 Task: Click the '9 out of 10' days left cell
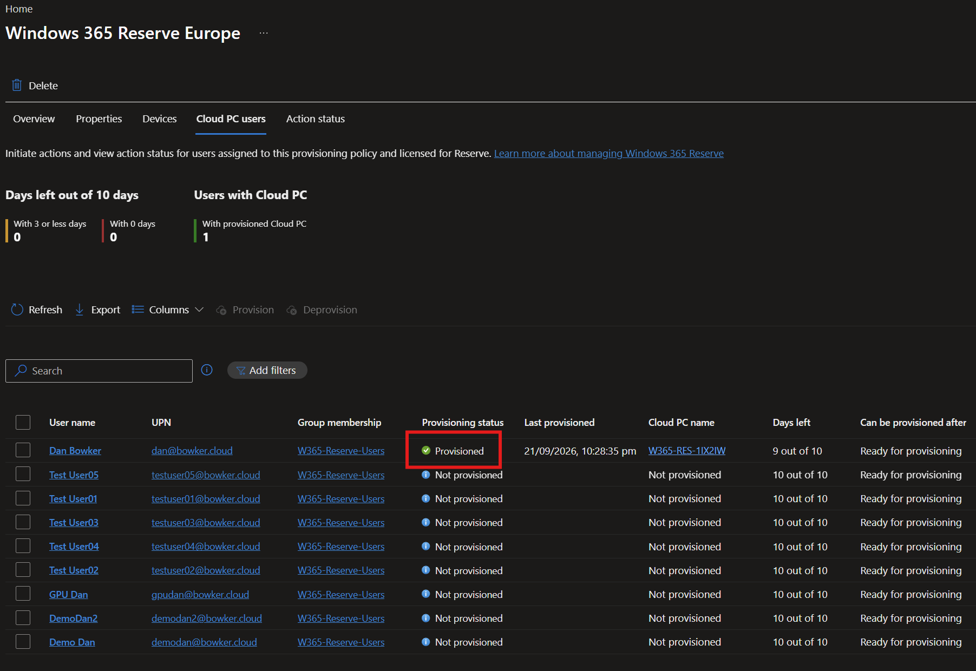(x=797, y=451)
